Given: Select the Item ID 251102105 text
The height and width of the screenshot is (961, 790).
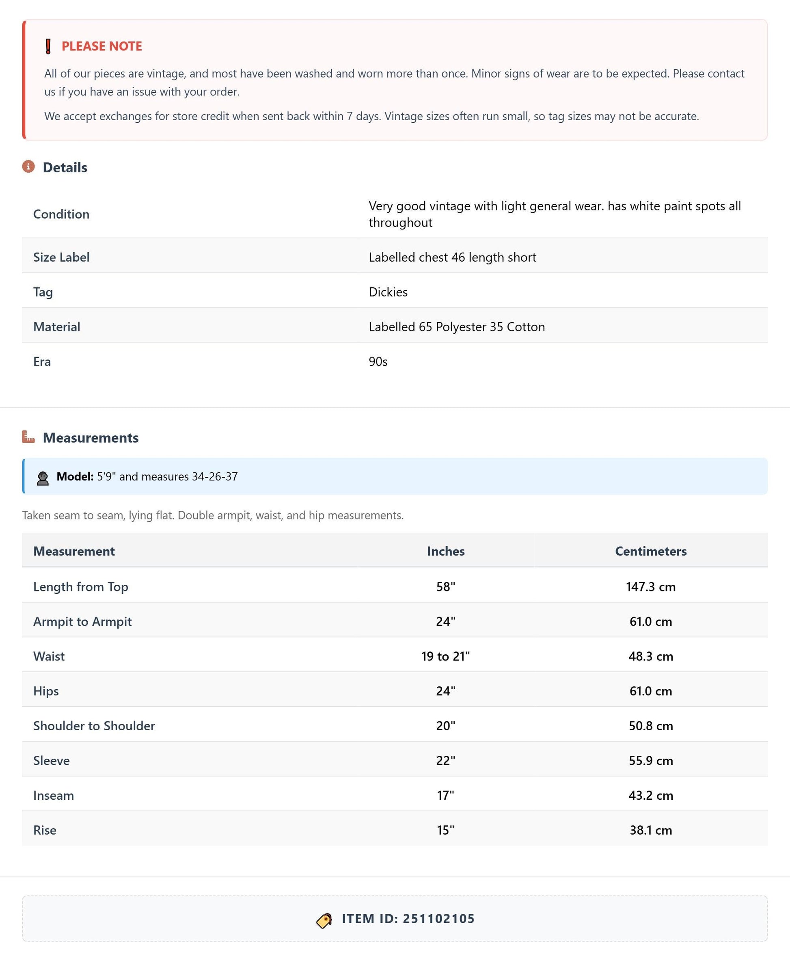Looking at the screenshot, I should click(408, 919).
